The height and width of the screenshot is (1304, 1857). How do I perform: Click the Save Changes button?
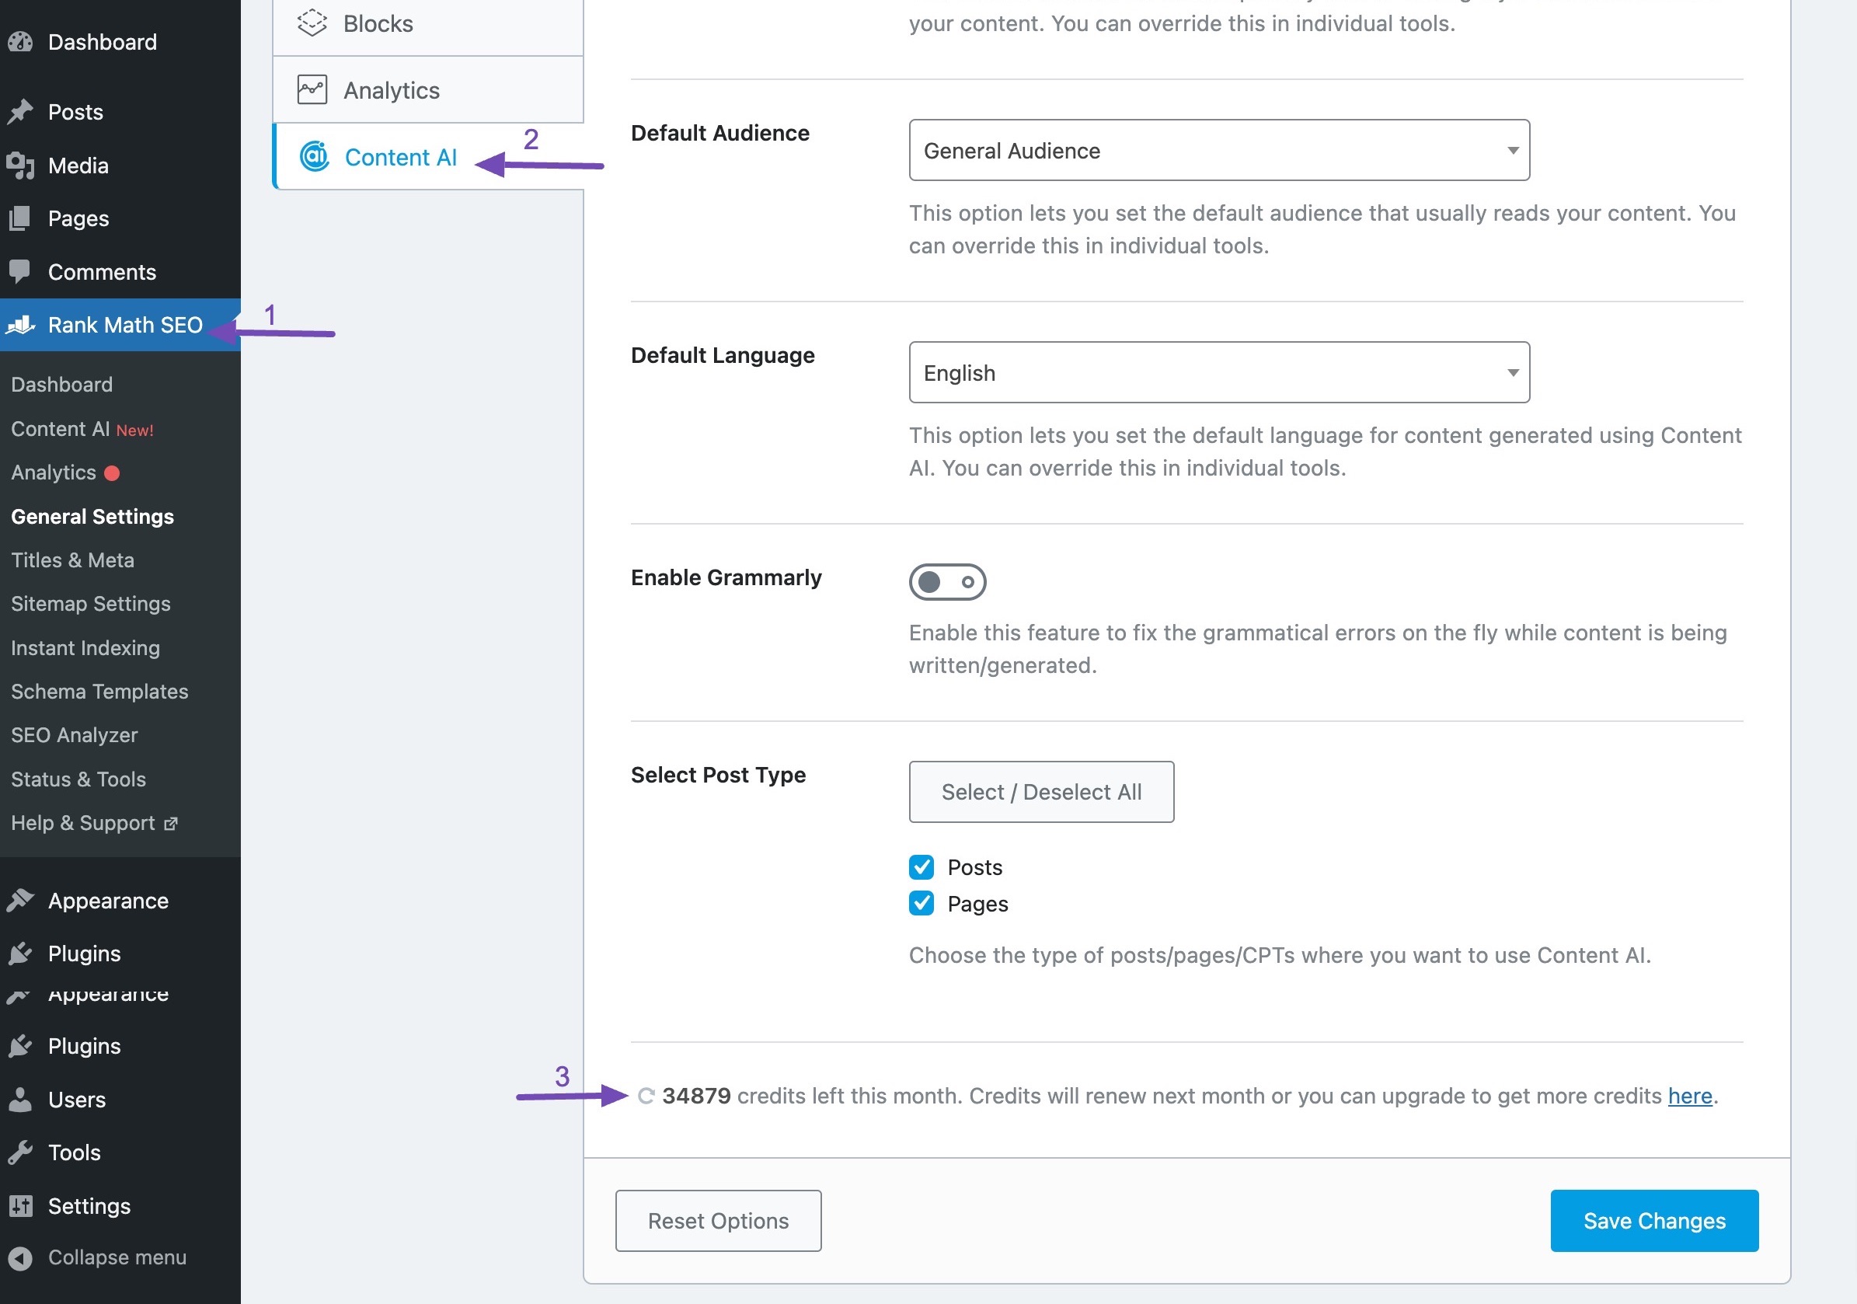[1655, 1219]
